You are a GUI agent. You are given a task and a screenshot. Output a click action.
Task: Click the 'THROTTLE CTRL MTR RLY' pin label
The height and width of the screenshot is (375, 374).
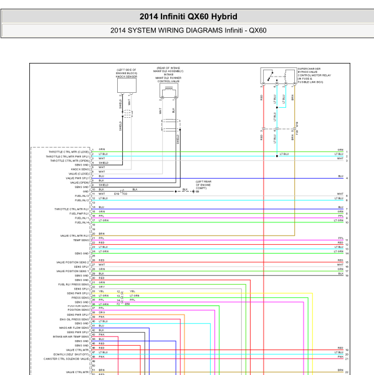coord(72,209)
